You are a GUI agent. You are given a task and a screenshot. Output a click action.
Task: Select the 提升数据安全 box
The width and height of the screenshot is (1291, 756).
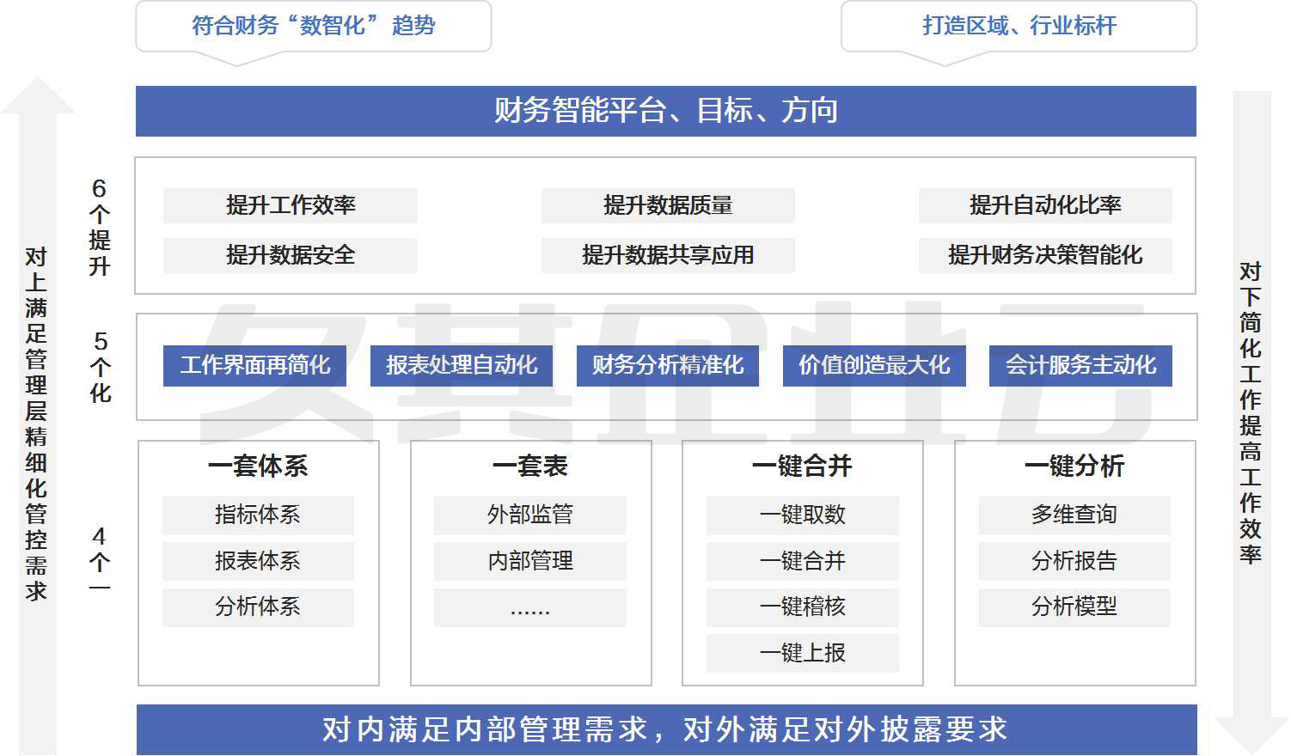(x=291, y=255)
